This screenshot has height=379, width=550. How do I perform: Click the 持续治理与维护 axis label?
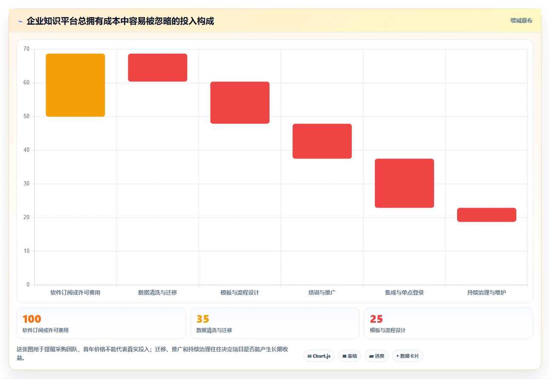click(487, 293)
